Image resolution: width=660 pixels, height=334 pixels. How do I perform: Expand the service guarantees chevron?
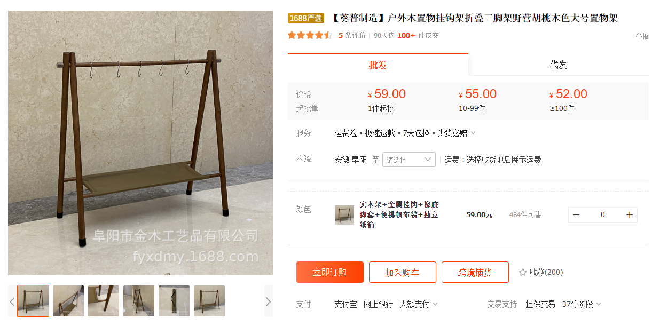pyautogui.click(x=473, y=133)
